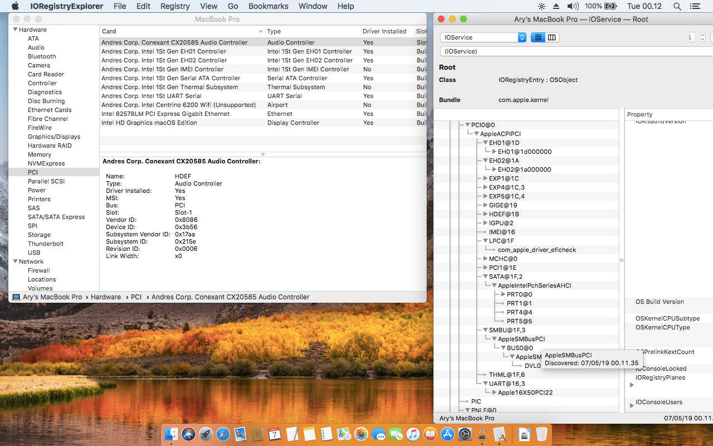713x446 pixels.
Task: Switch IORegistryExplorer to list view
Action: point(538,37)
